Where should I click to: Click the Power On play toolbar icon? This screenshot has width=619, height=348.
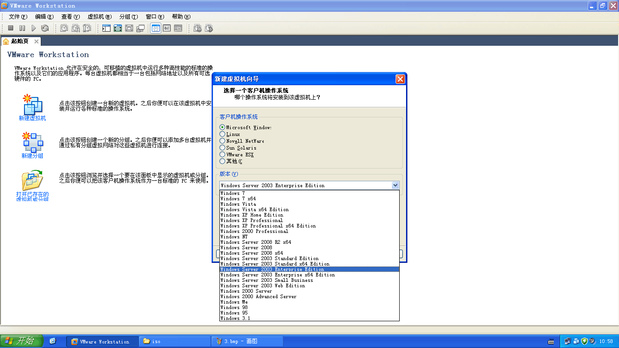[x=33, y=28]
